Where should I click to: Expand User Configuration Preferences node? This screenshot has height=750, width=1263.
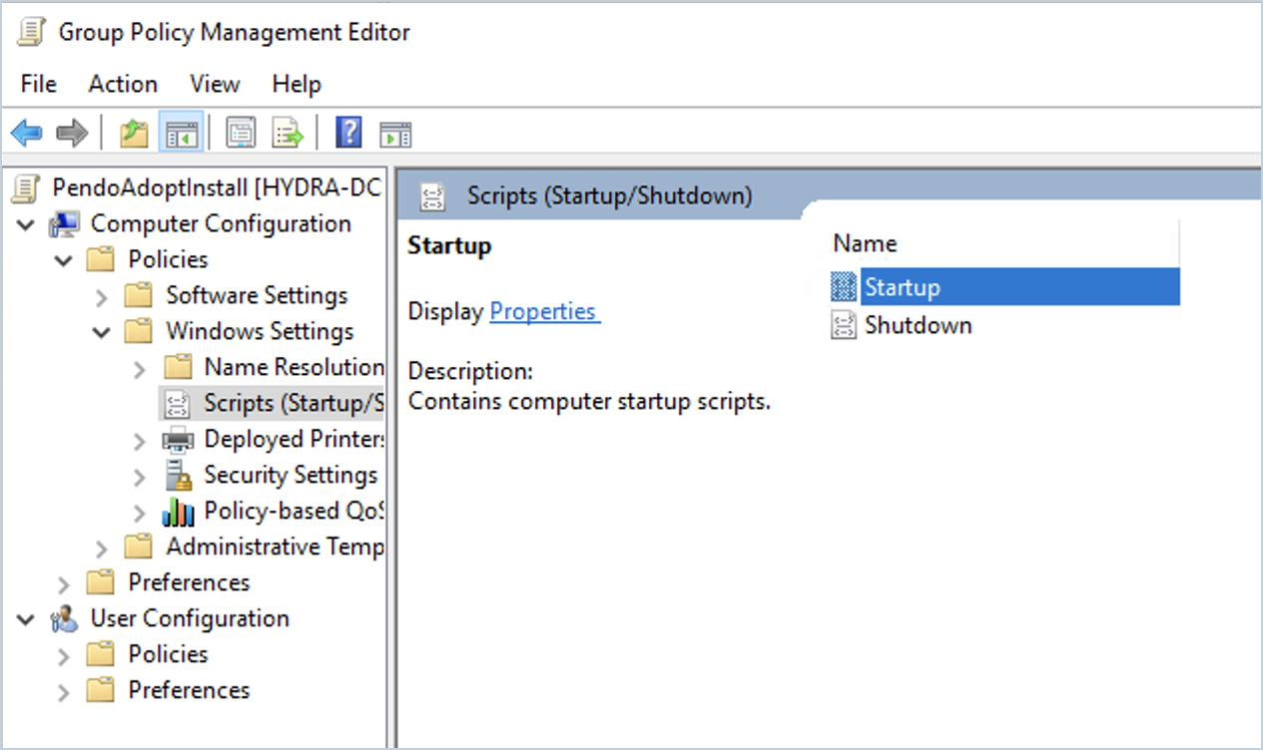click(x=64, y=692)
